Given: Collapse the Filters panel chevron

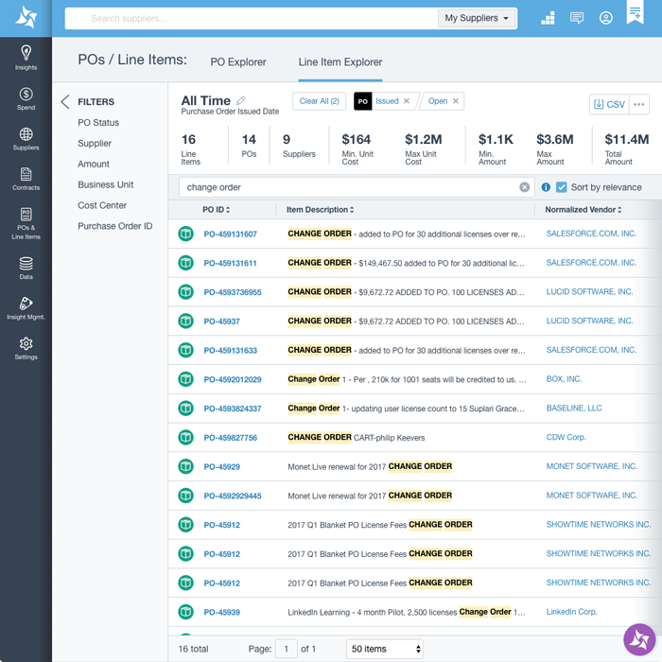Looking at the screenshot, I should (65, 102).
